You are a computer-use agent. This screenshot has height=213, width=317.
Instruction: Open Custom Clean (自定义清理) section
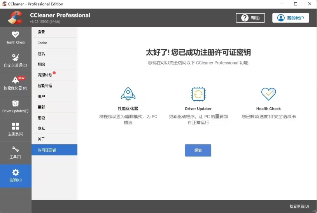pyautogui.click(x=16, y=61)
